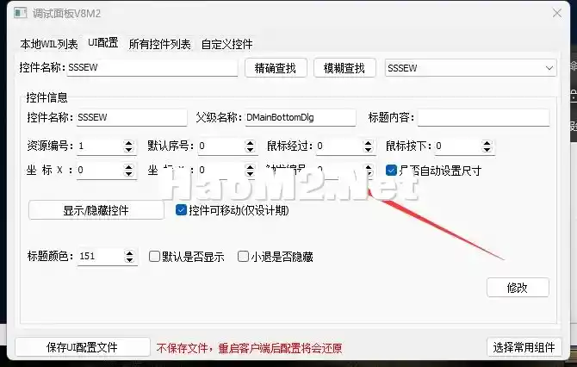Close the 调试面板V8M2 window
The image size is (577, 367).
tap(556, 13)
